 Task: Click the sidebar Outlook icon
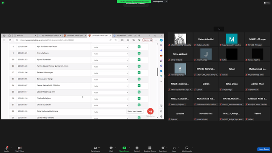[161, 71]
